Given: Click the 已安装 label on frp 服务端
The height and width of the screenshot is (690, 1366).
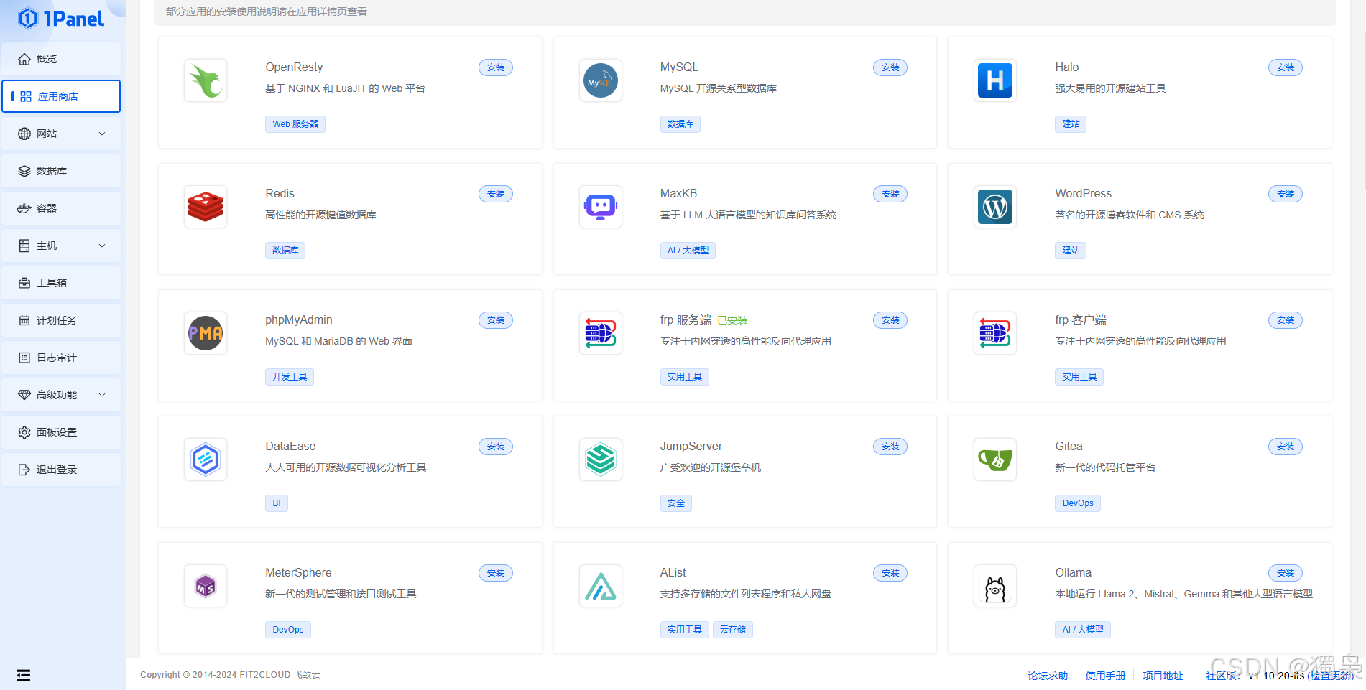Looking at the screenshot, I should click(732, 320).
